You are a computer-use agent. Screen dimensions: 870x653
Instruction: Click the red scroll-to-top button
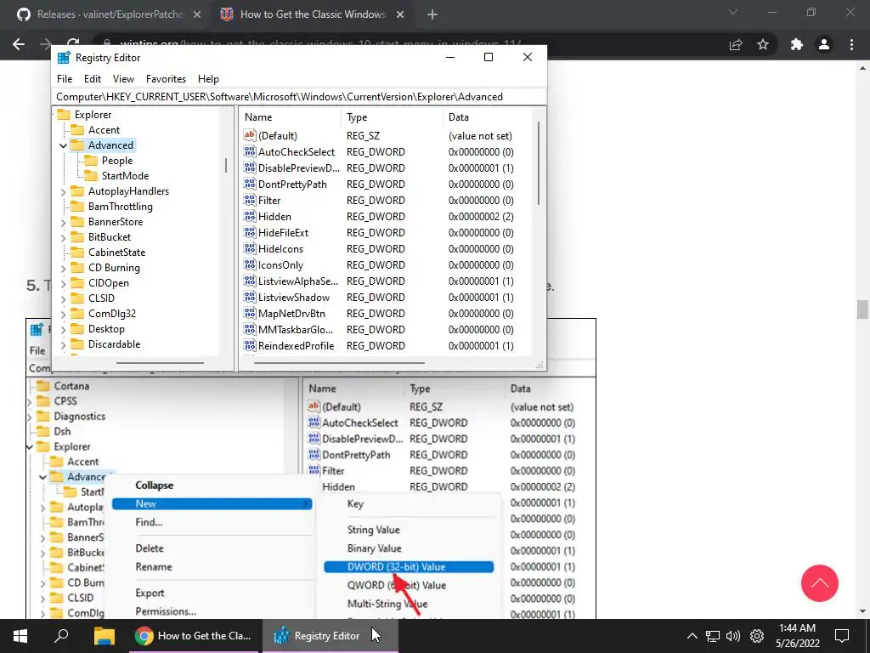820,583
